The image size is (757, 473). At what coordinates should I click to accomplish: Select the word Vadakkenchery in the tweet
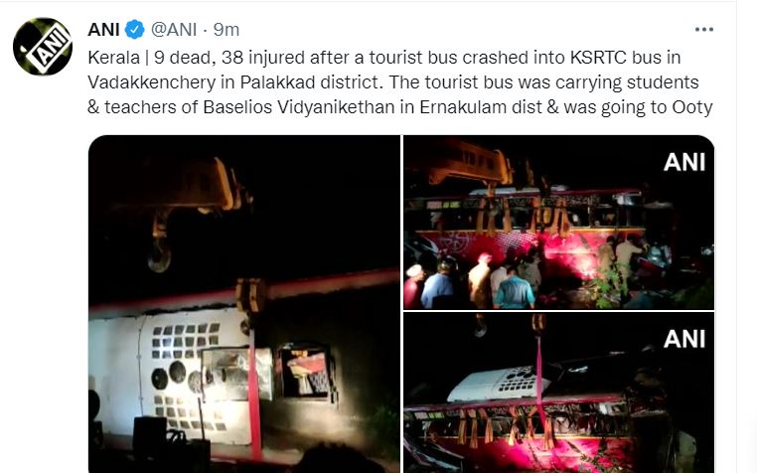152,82
